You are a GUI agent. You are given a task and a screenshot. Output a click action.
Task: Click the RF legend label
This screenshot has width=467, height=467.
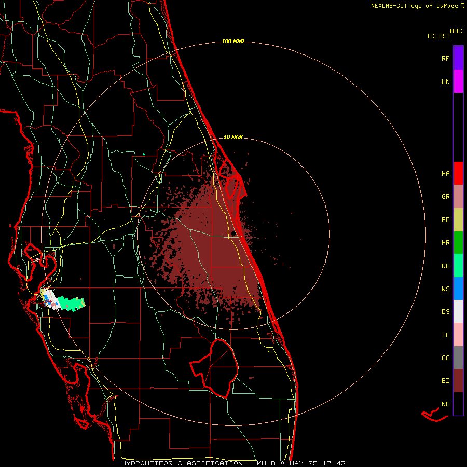pyautogui.click(x=445, y=59)
